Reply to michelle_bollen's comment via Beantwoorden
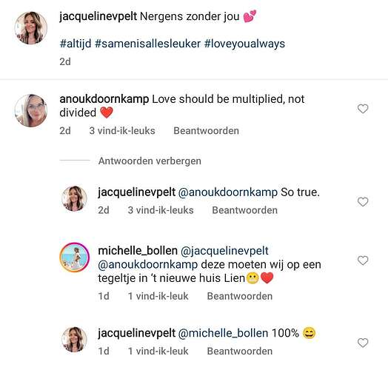The width and height of the screenshot is (388, 370). pos(239,296)
